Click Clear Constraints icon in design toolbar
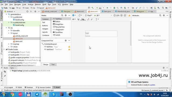The height and width of the screenshot is (97, 172). point(88,19)
